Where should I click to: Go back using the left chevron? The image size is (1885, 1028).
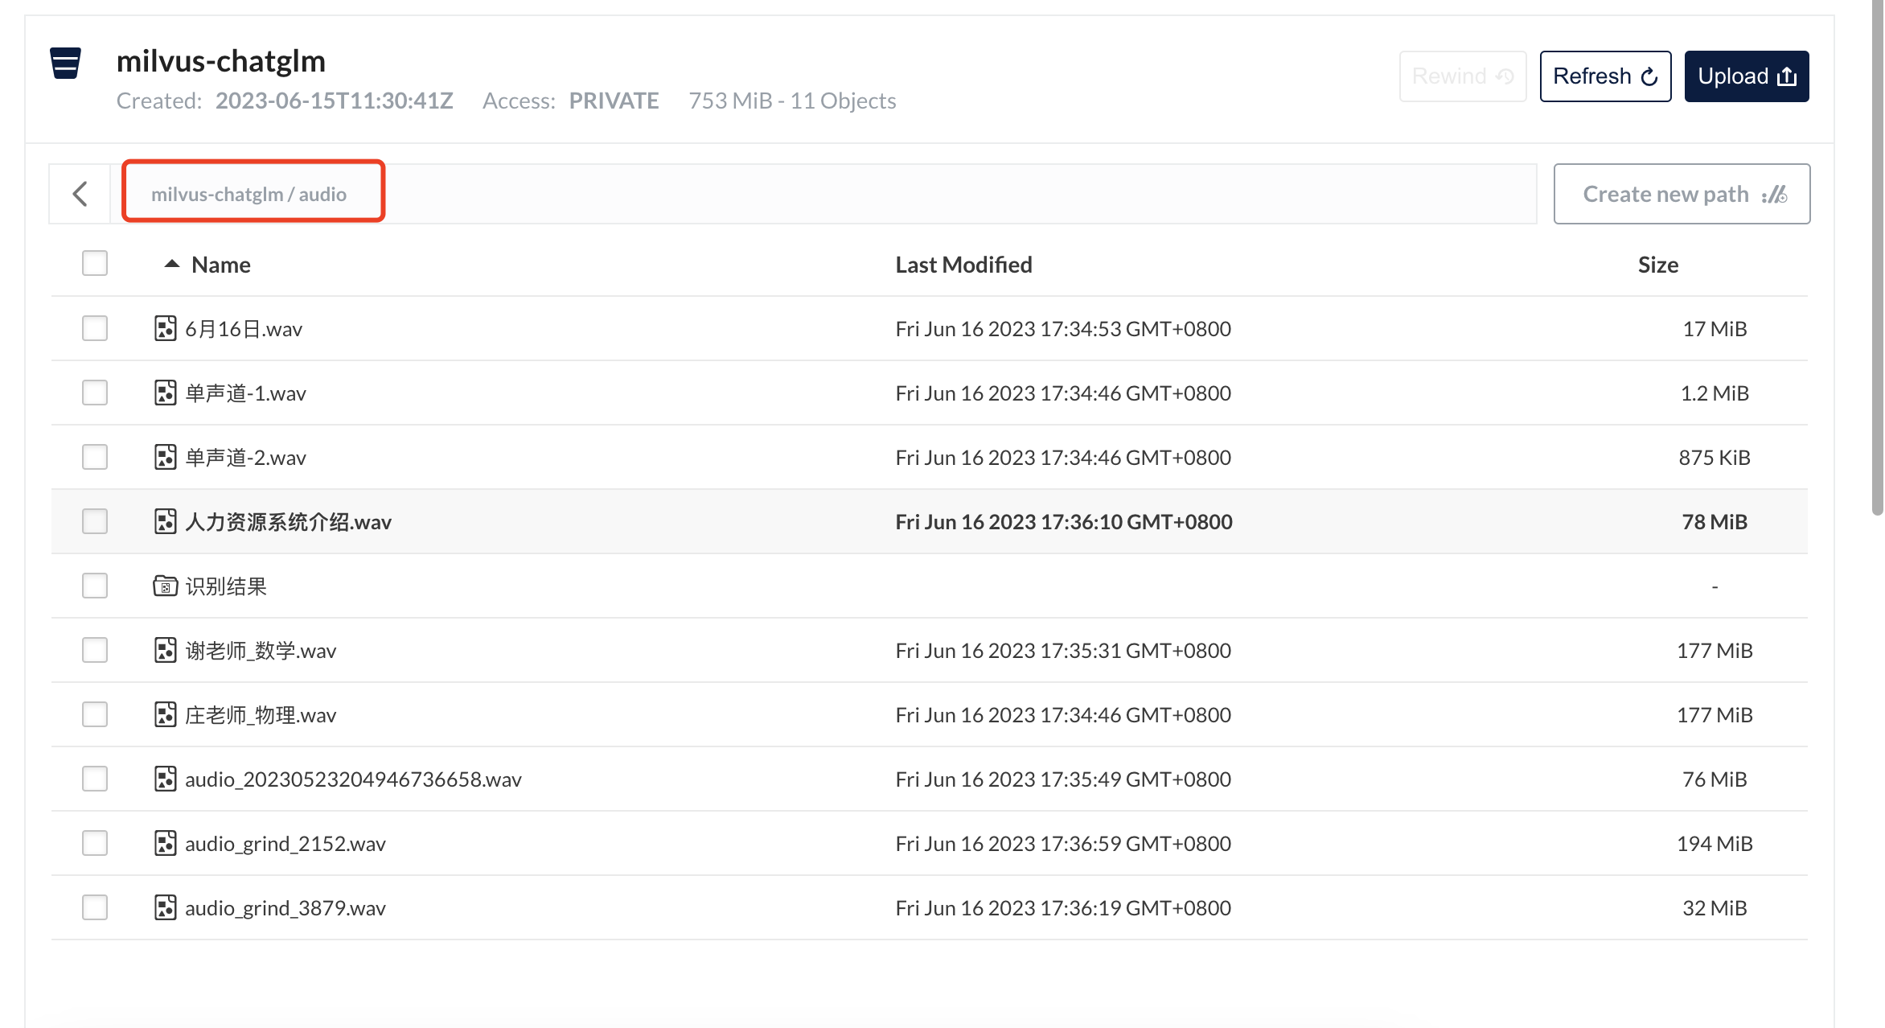click(x=80, y=194)
